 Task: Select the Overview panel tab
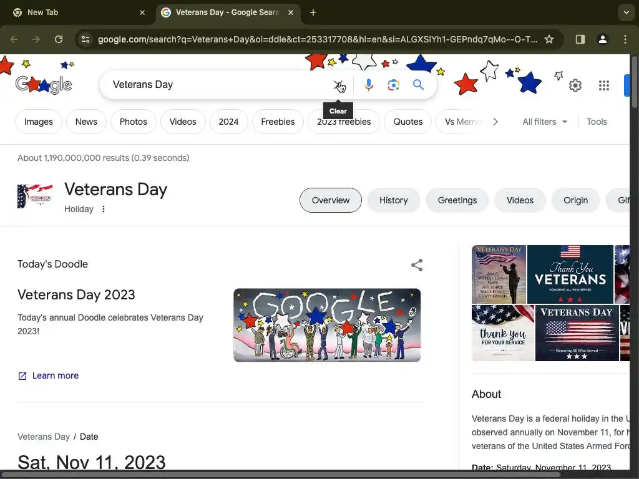(331, 200)
